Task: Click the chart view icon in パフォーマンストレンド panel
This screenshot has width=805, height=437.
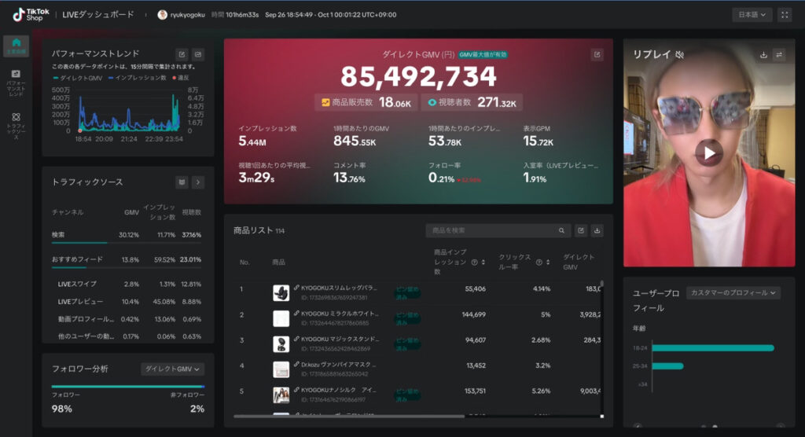Action: (198, 54)
